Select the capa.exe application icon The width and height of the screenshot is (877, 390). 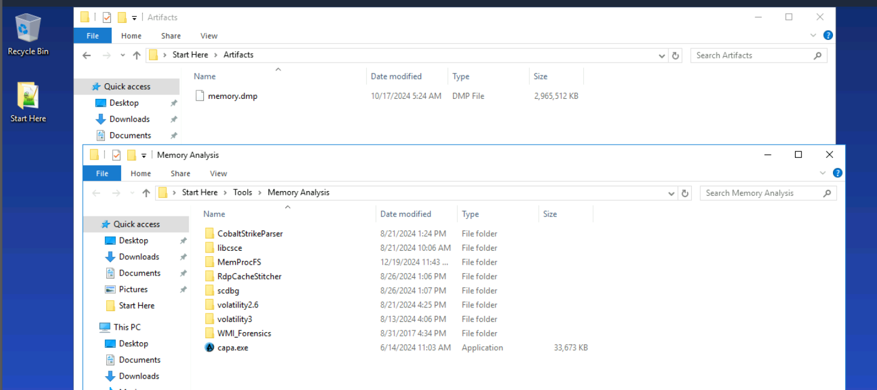tap(209, 348)
